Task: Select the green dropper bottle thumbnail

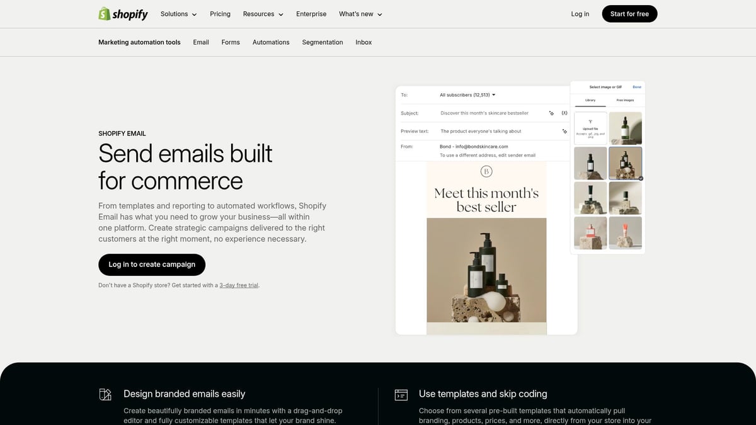Action: tap(626, 127)
